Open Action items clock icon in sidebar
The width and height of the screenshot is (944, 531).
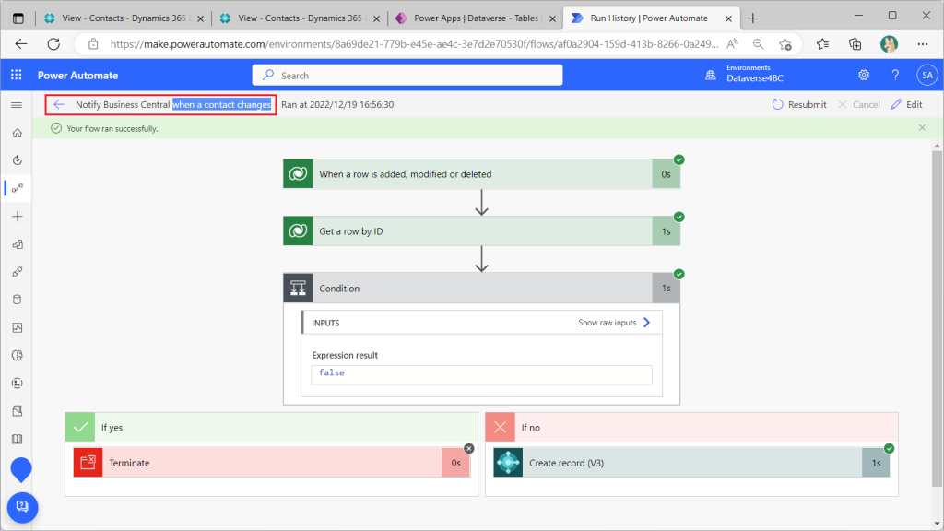(17, 160)
